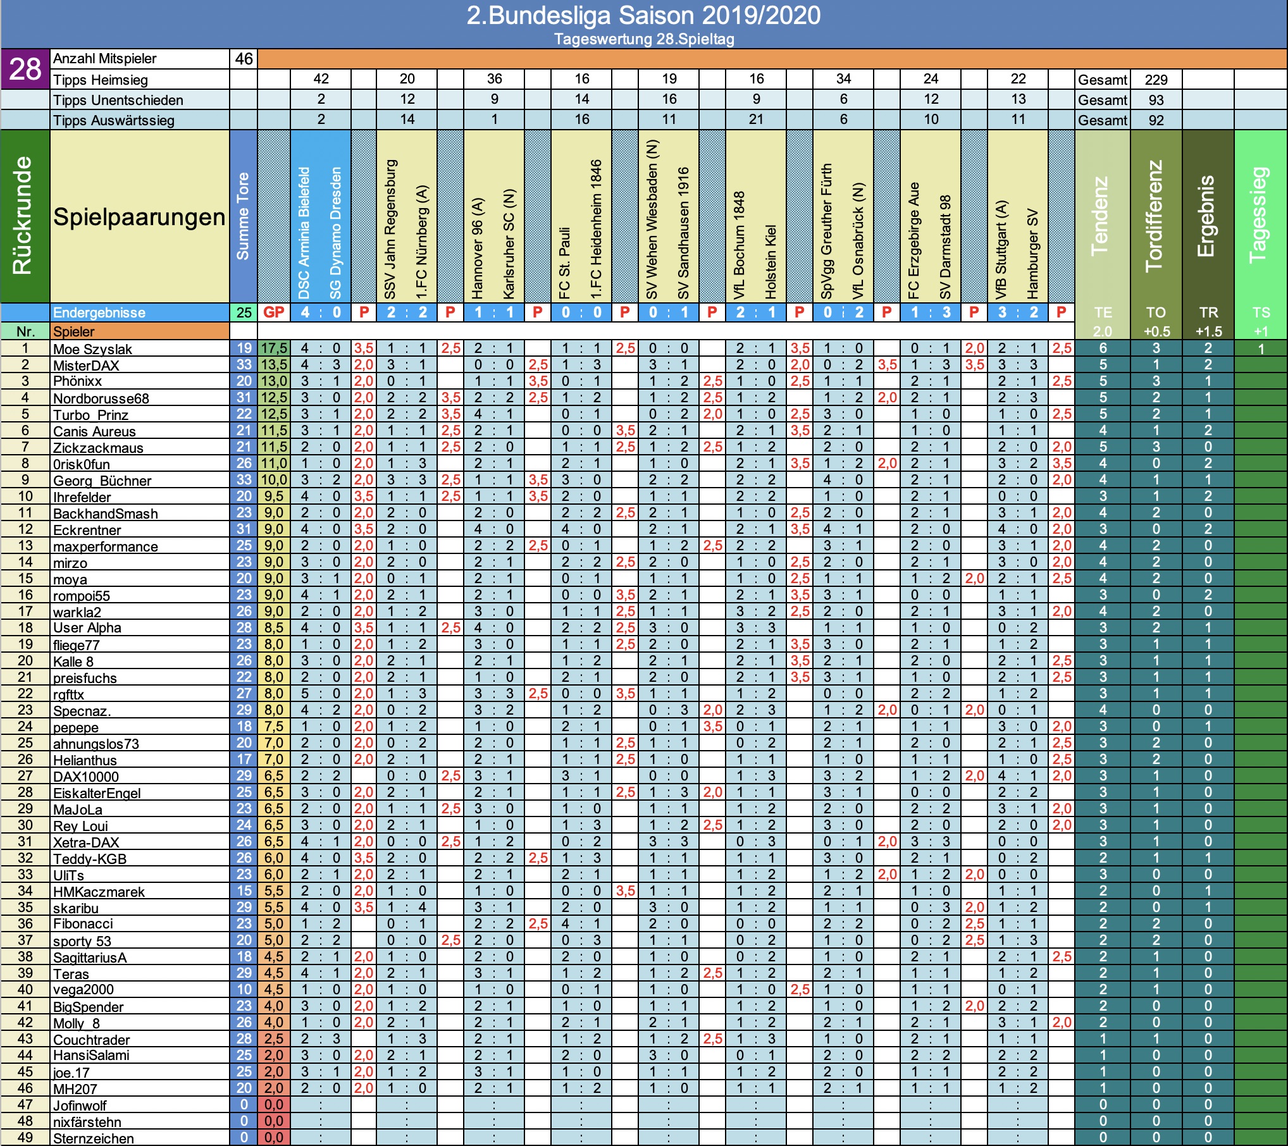Select the Xetra-DAX player name
This screenshot has height=1146, width=1288.
click(140, 842)
